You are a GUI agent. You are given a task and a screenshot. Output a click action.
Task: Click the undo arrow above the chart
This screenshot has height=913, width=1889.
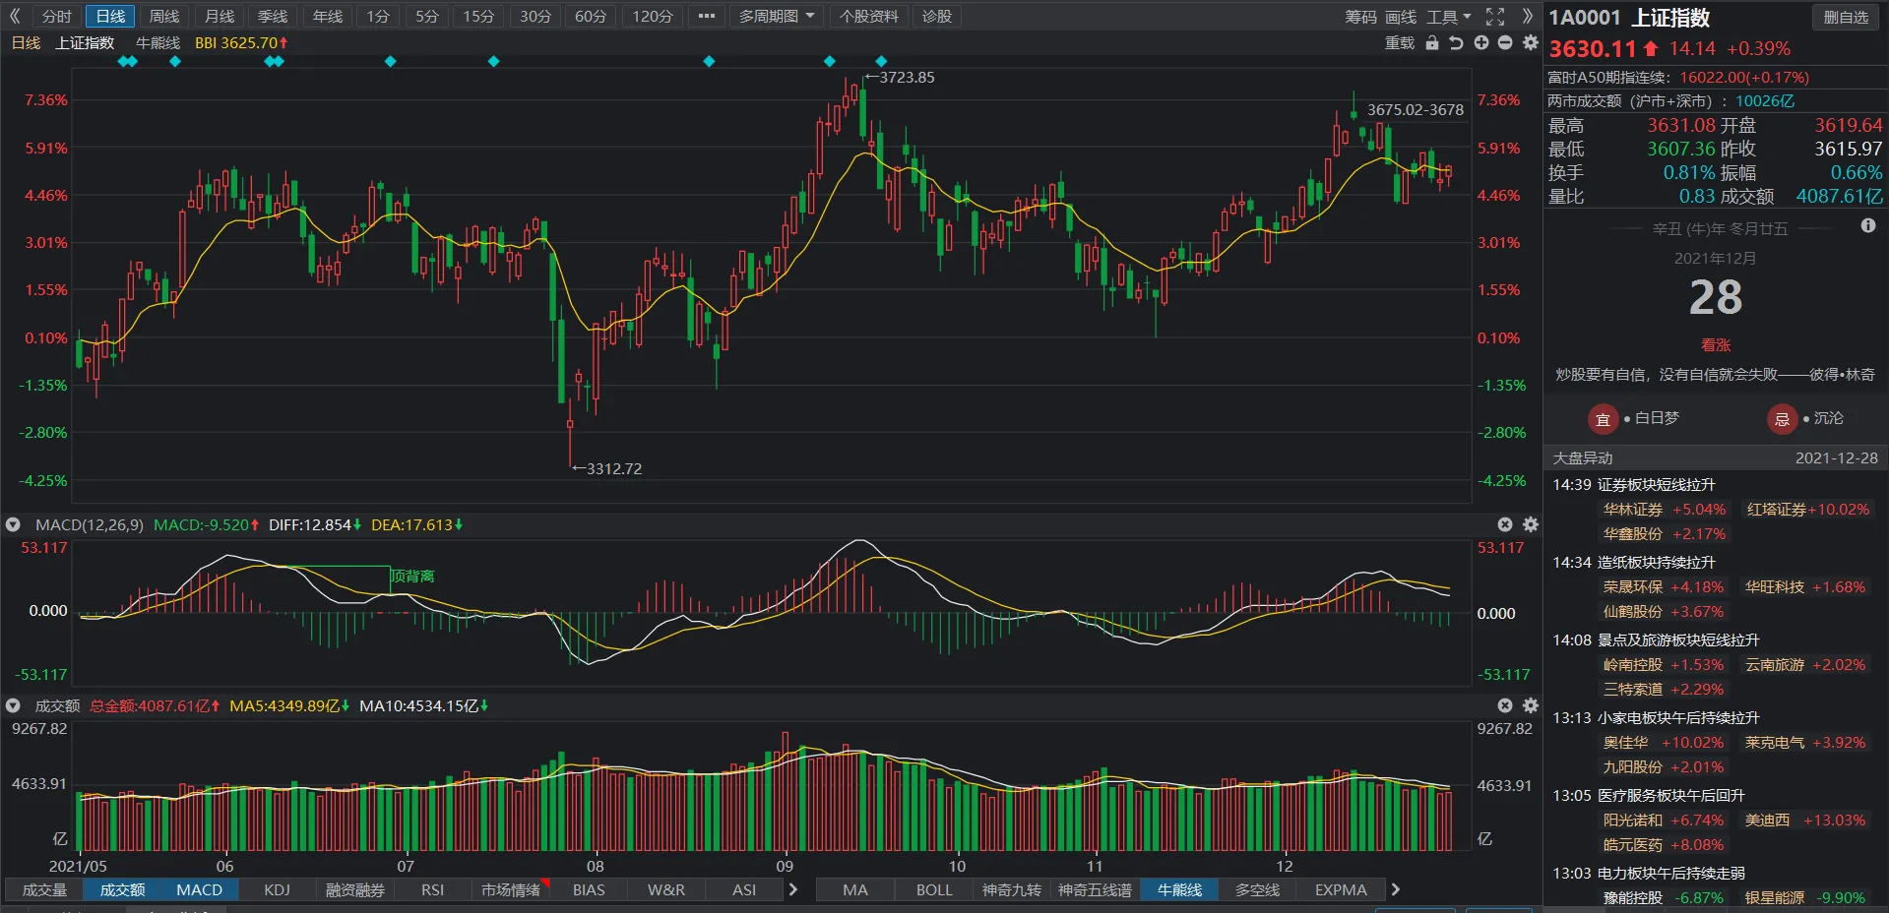tap(1456, 43)
